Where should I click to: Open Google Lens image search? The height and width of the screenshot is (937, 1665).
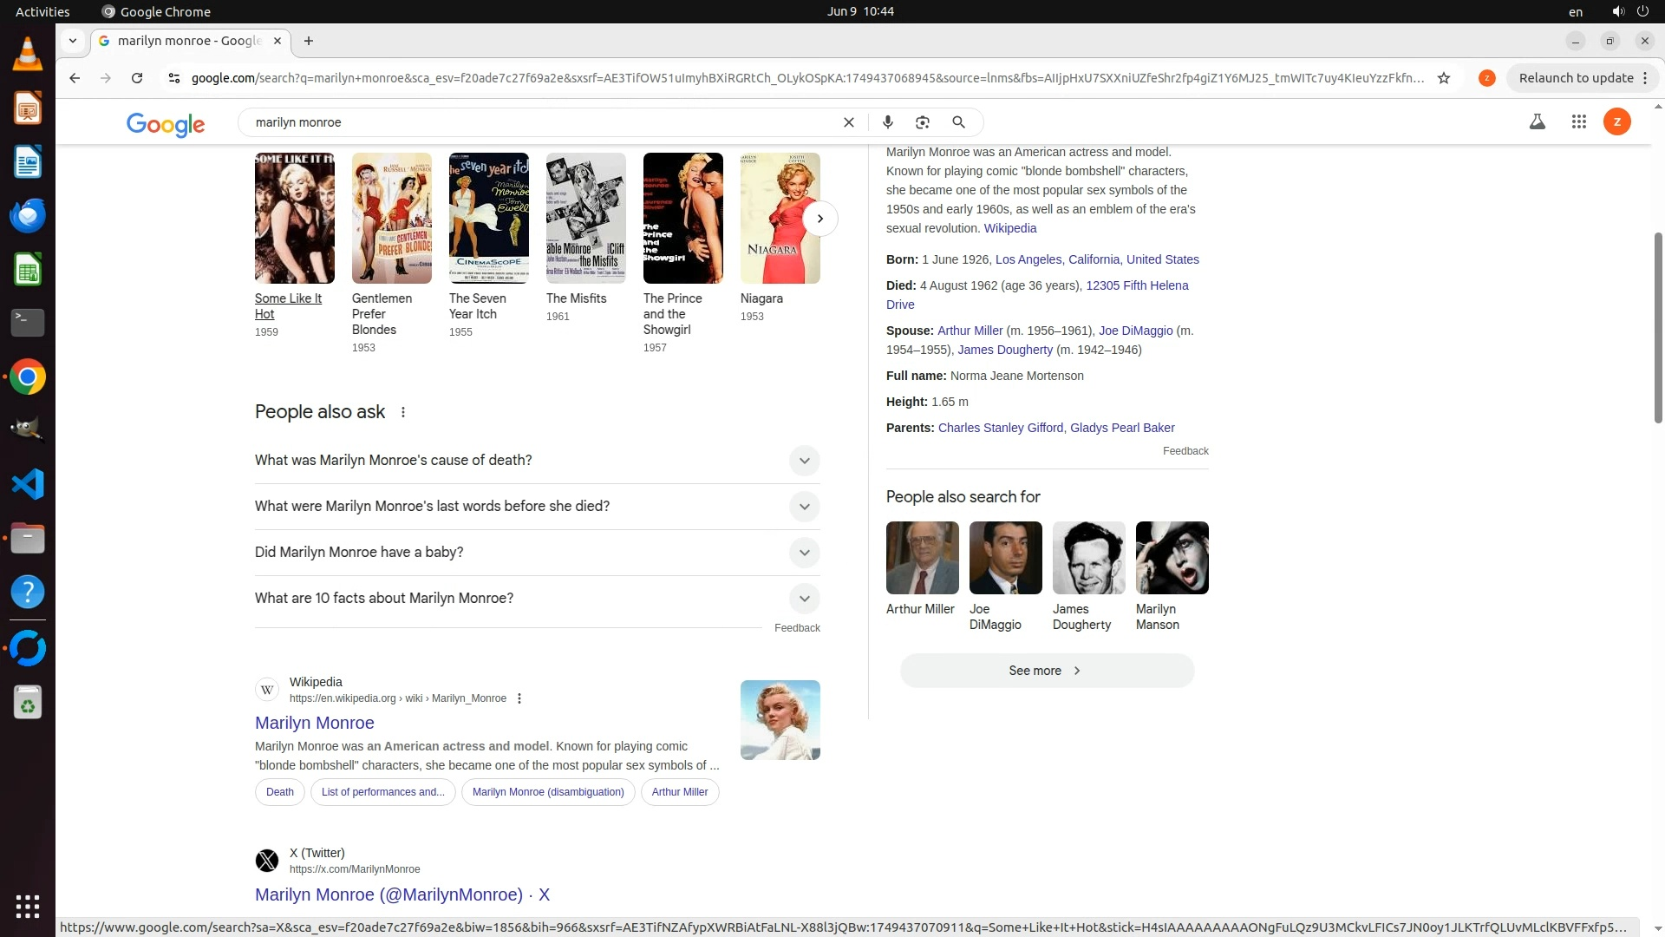tap(923, 122)
